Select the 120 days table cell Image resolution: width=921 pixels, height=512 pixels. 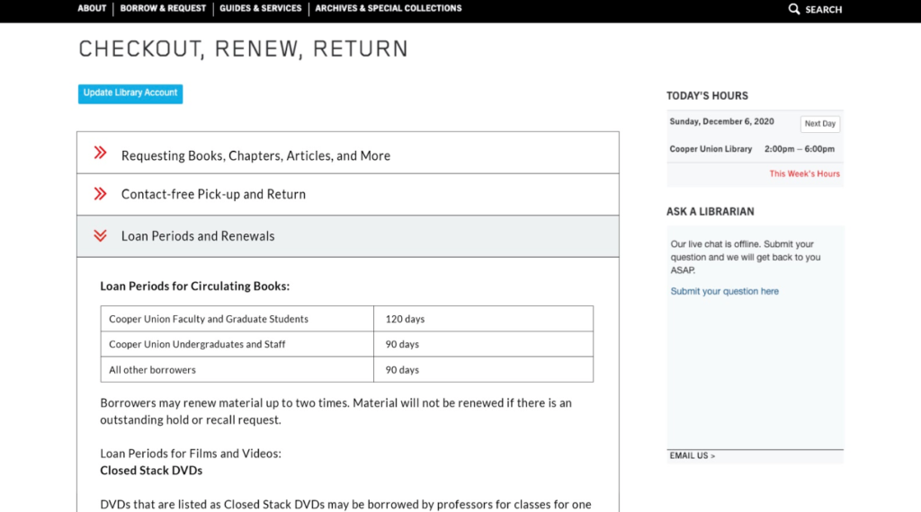click(x=483, y=319)
